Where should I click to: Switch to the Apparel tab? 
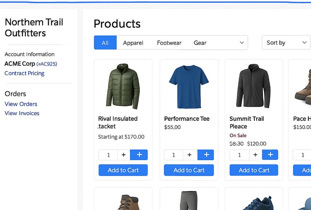(x=133, y=43)
